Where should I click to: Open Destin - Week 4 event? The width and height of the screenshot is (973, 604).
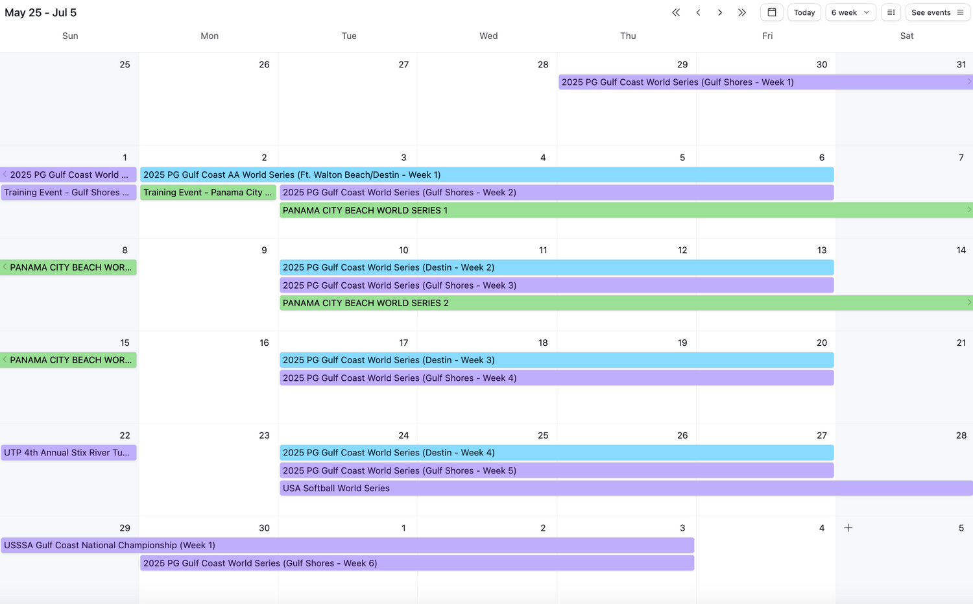coord(557,453)
